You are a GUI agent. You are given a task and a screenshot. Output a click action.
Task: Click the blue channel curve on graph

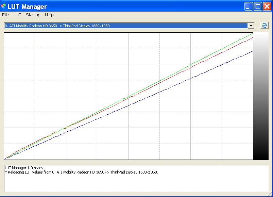[x=204, y=73]
